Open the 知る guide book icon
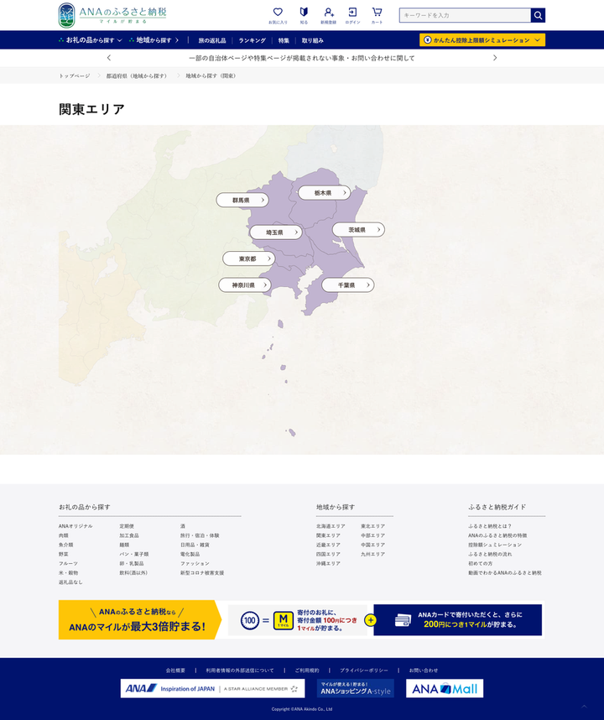This screenshot has width=604, height=720. 304,15
